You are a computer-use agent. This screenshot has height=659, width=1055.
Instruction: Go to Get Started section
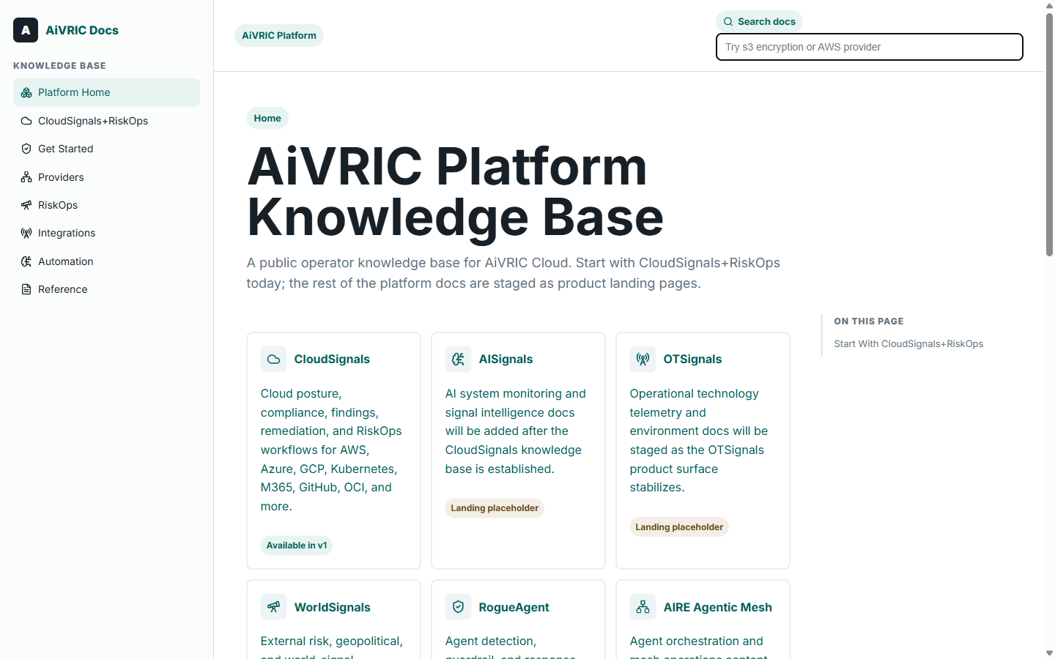[106, 149]
